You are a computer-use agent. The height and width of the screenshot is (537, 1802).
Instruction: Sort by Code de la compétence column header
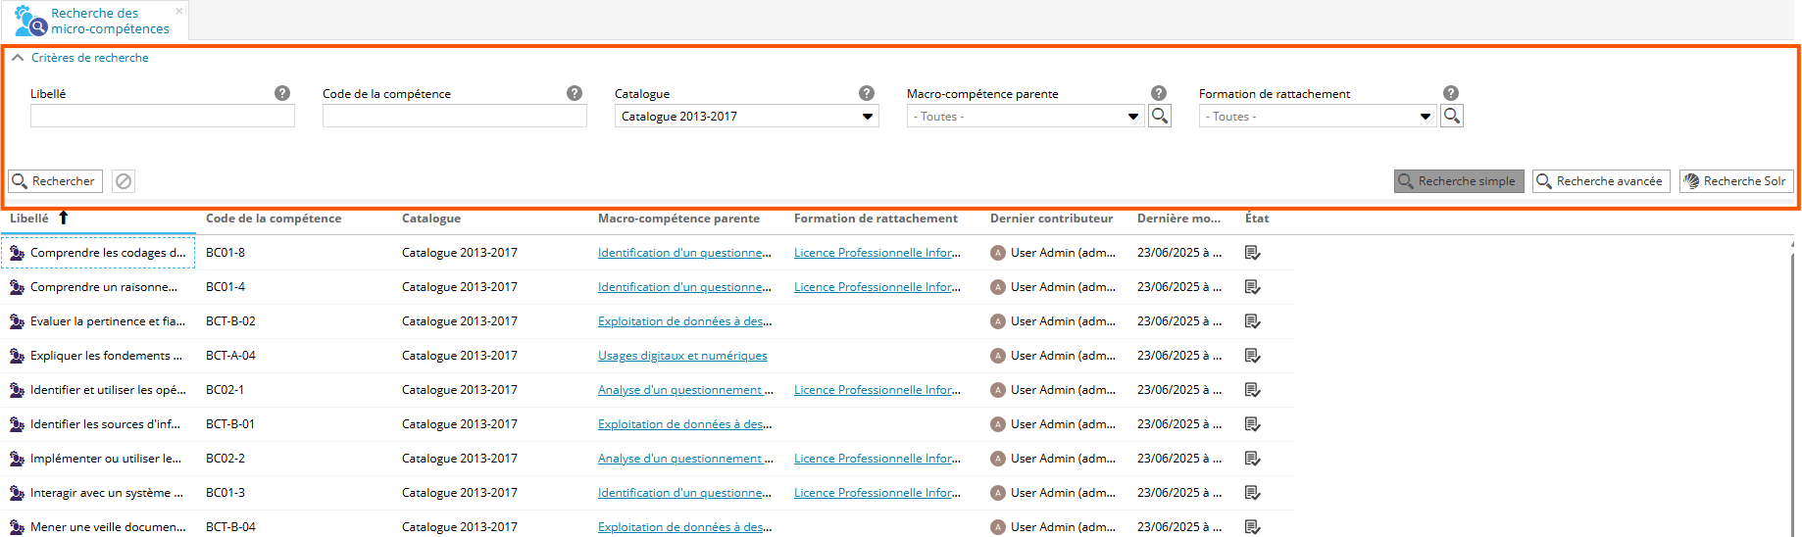point(274,219)
